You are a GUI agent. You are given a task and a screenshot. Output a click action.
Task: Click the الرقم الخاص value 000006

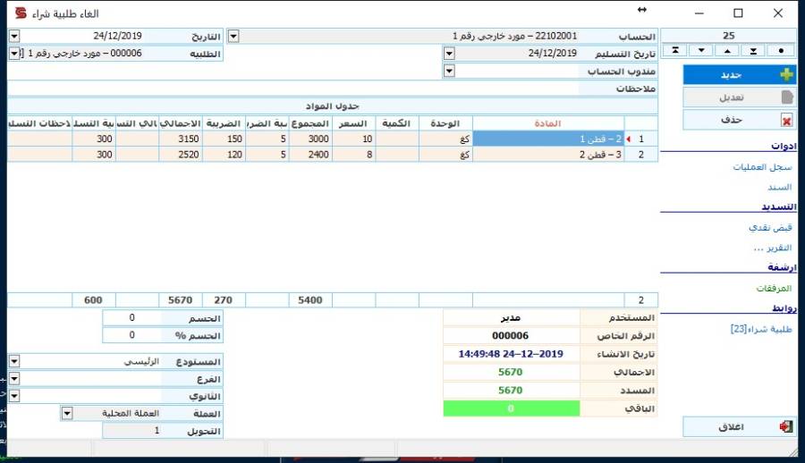pos(512,336)
